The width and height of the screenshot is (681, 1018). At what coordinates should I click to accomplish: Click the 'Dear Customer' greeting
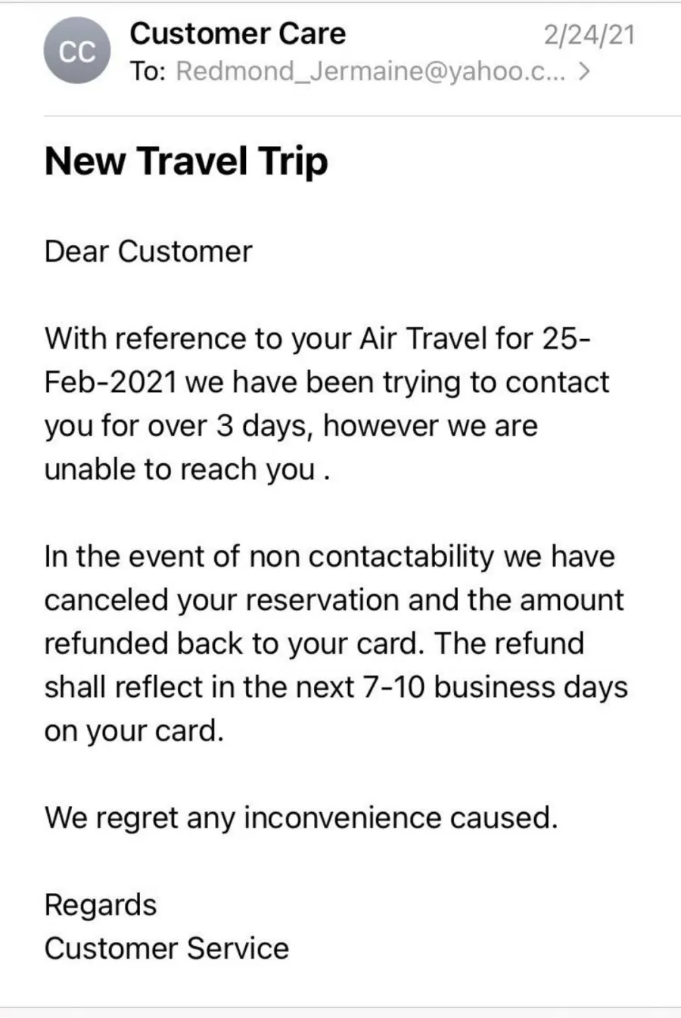click(148, 251)
